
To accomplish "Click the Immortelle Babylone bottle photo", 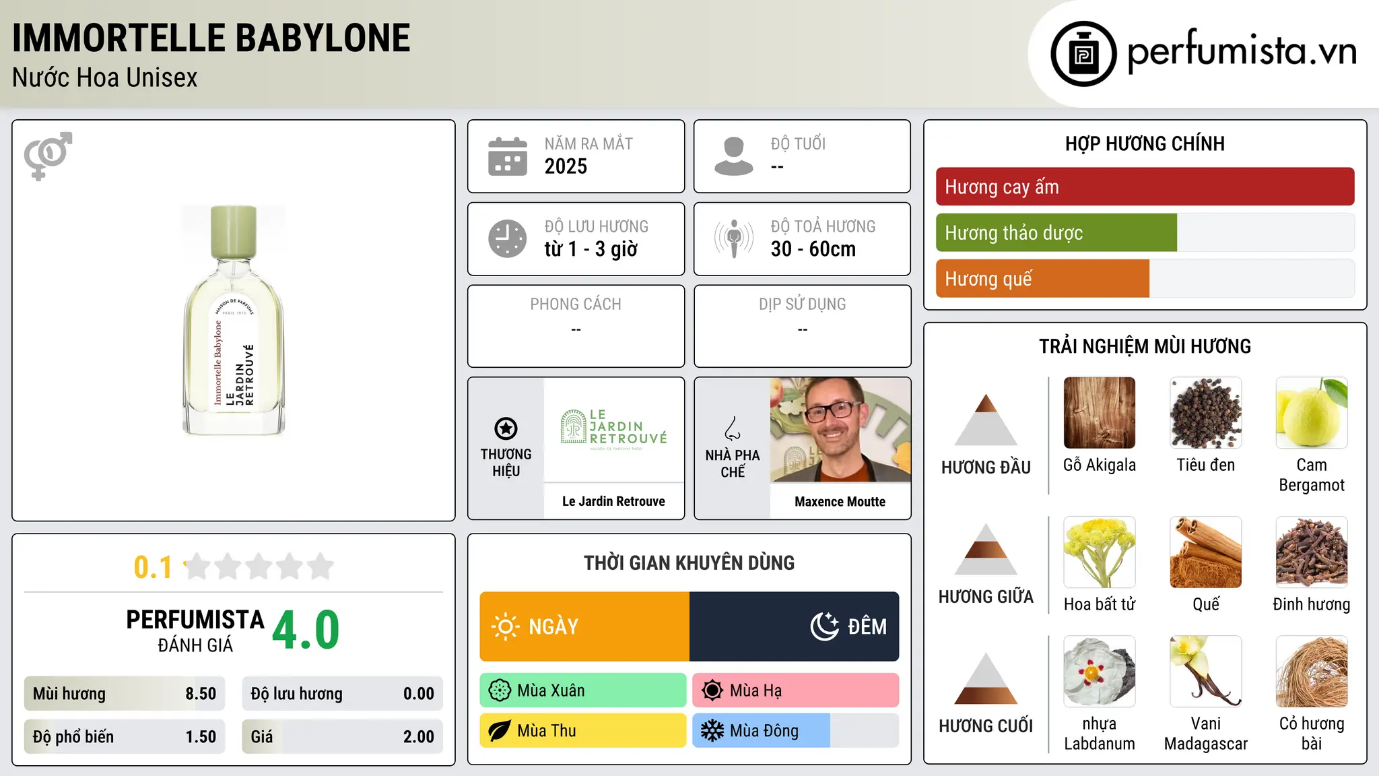I will point(234,321).
